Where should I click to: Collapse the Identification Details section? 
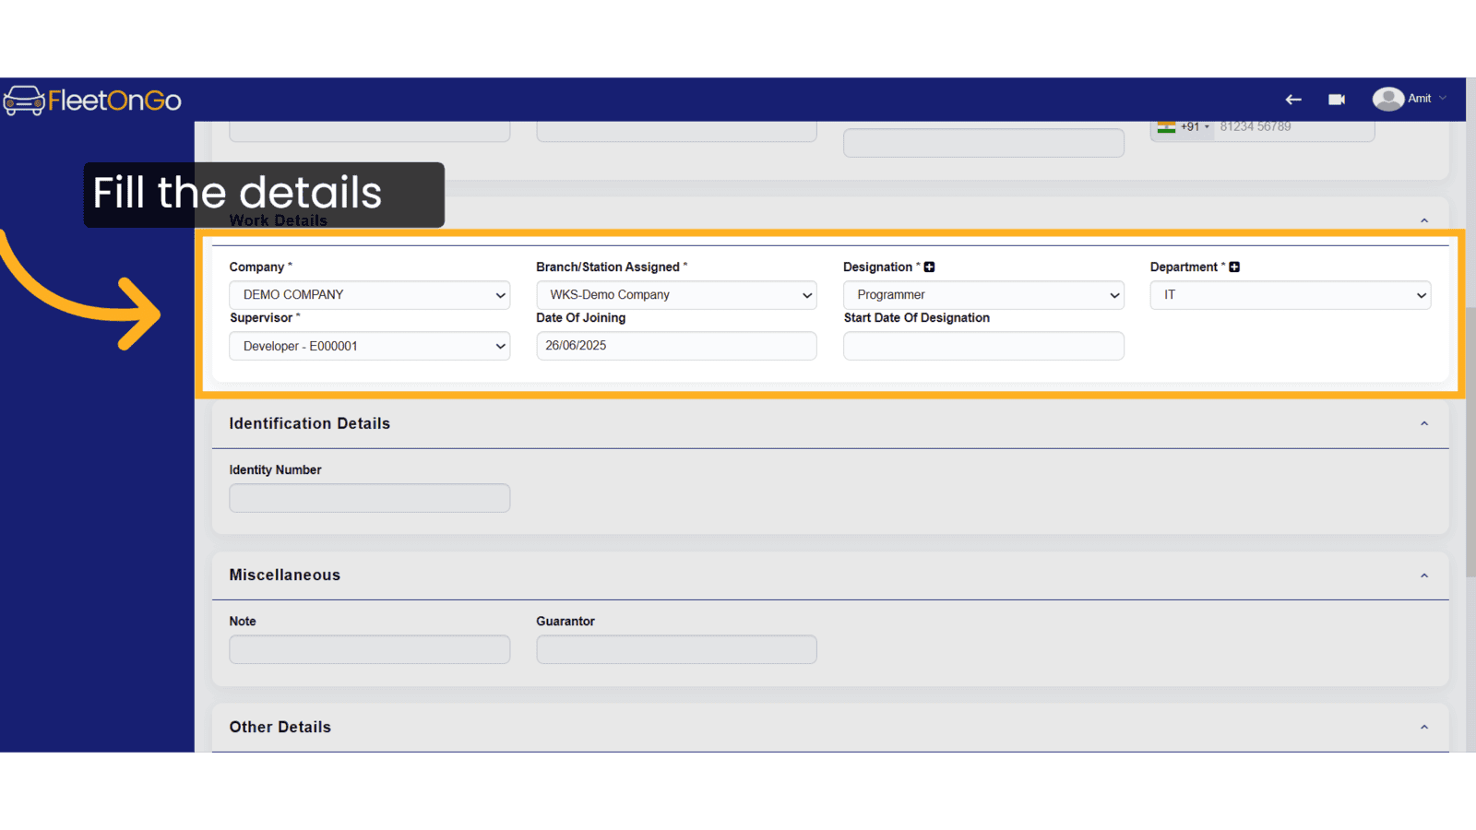click(x=1424, y=423)
